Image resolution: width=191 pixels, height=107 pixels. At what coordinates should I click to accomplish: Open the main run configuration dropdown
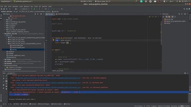[25, 9]
